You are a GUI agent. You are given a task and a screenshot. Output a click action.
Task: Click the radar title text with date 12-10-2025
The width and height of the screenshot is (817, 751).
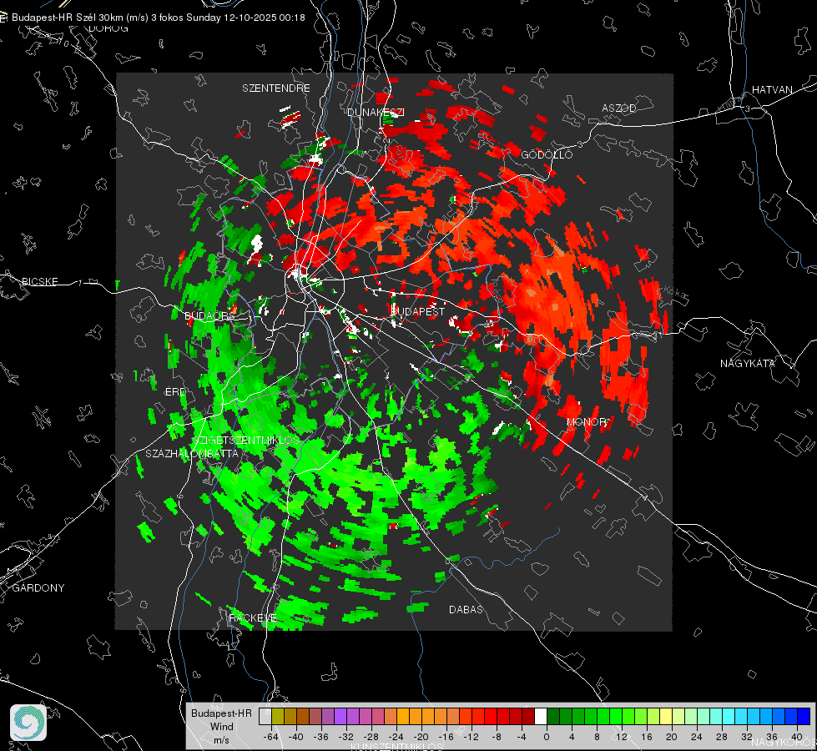coord(159,18)
